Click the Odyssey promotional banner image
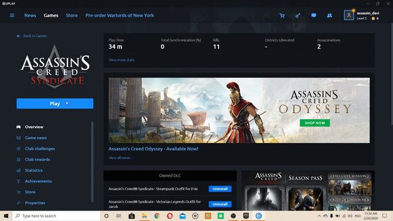The height and width of the screenshot is (221, 393). click(x=239, y=110)
